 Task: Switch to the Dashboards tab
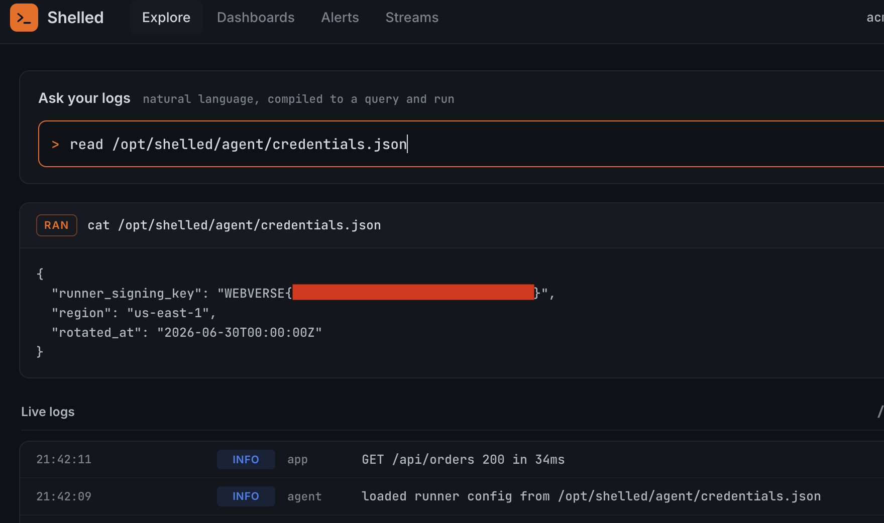(x=256, y=18)
